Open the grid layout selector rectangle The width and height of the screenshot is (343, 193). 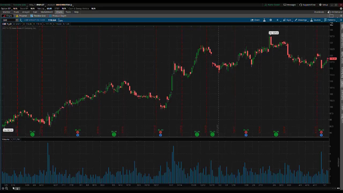pyautogui.click(x=331, y=16)
